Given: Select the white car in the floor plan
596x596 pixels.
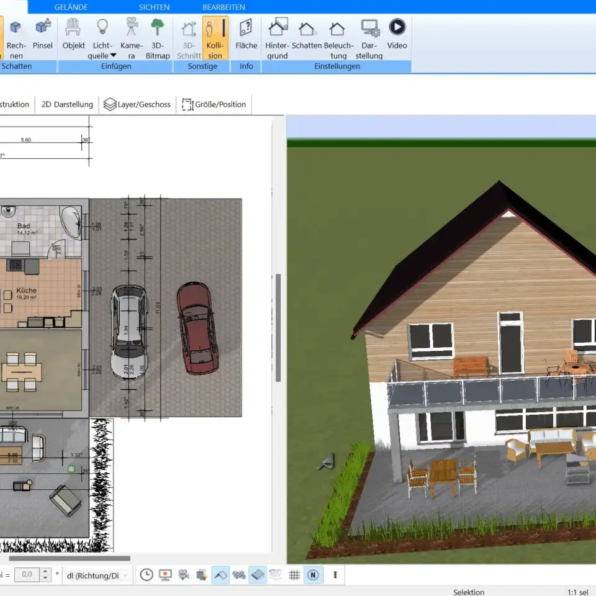Looking at the screenshot, I should pyautogui.click(x=129, y=333).
